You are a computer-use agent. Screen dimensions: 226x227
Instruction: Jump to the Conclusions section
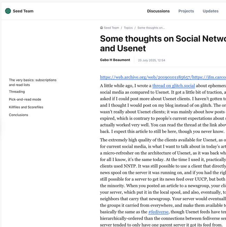pos(18,115)
